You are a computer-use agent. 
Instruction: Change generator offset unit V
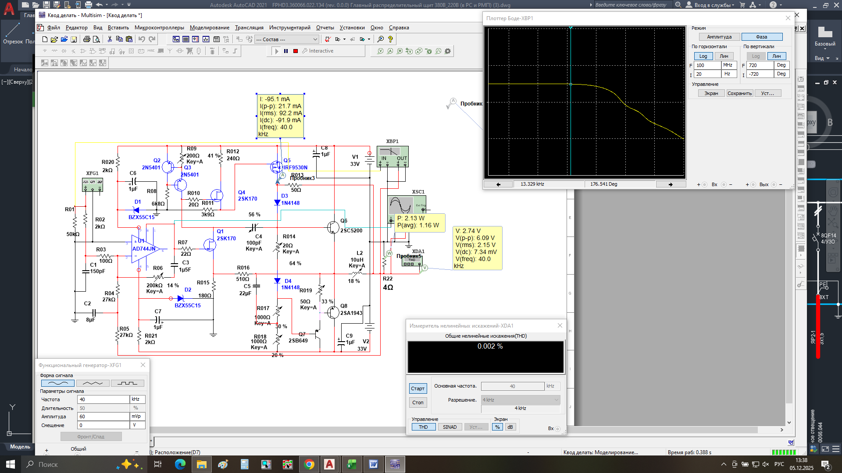[x=138, y=425]
